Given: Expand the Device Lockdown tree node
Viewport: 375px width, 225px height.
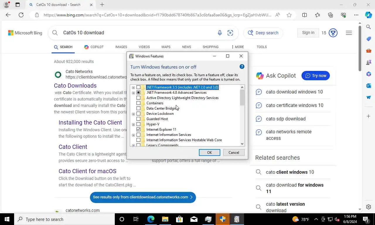Looking at the screenshot, I should pos(133,114).
